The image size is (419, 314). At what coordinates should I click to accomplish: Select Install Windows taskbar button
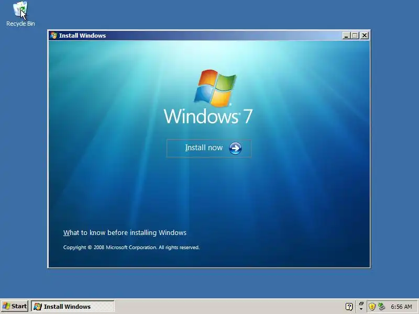(x=73, y=306)
